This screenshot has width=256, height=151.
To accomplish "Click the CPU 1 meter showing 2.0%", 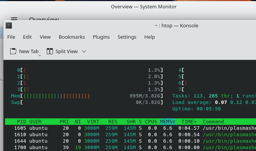I will pyautogui.click(x=90, y=77).
